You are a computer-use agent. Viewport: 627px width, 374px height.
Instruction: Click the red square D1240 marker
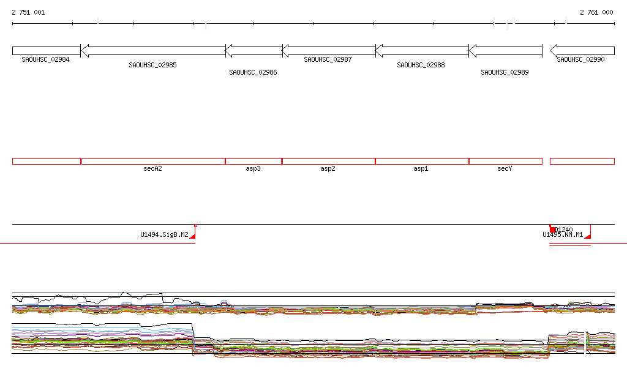[x=553, y=230]
